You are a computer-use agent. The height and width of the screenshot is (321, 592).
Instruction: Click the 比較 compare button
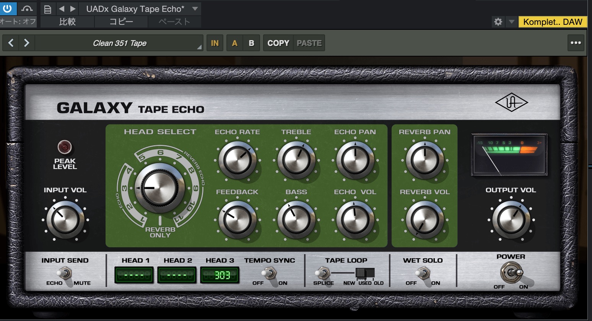point(67,22)
